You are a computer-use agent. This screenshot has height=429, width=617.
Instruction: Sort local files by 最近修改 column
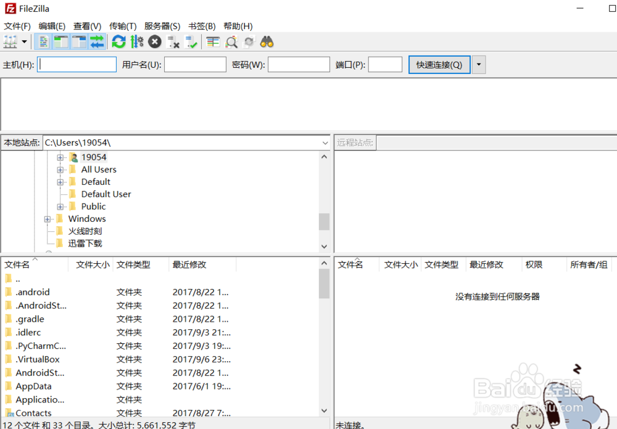click(x=189, y=264)
